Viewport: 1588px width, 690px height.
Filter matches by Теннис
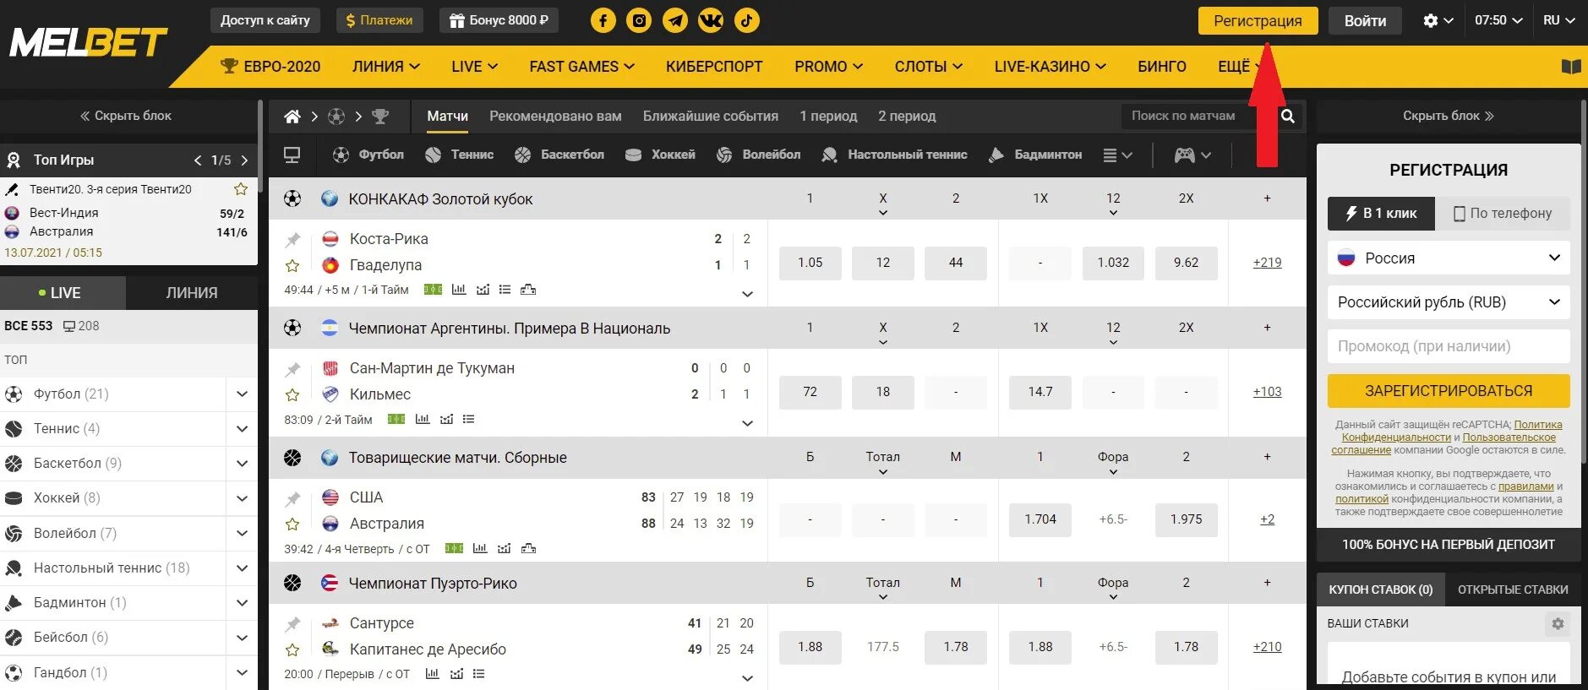460,155
